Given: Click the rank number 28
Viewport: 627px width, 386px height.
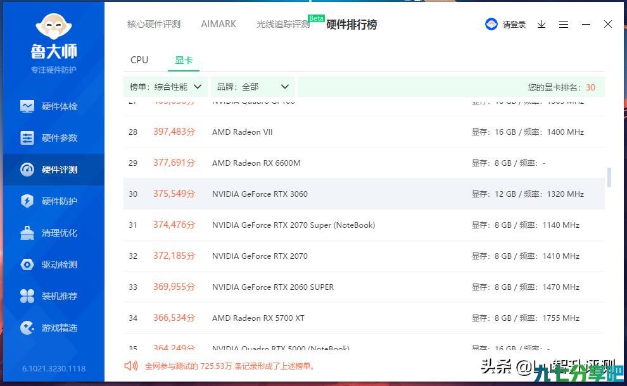Looking at the screenshot, I should pos(133,132).
